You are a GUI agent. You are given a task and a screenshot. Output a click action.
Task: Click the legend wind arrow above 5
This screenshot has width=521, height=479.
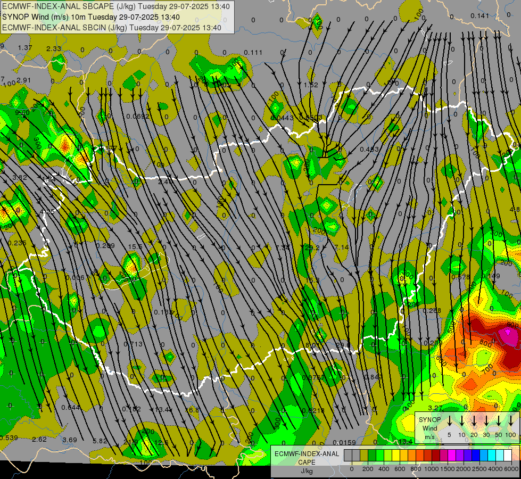click(449, 421)
